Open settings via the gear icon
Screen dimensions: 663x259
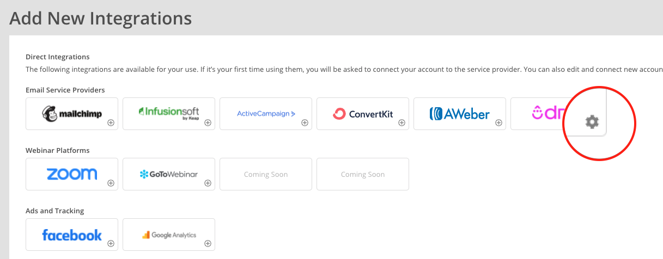pos(592,122)
